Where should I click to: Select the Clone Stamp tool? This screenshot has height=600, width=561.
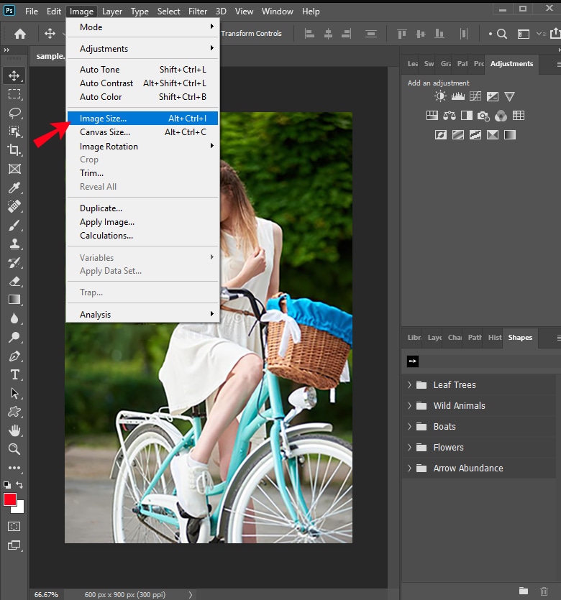coord(14,244)
